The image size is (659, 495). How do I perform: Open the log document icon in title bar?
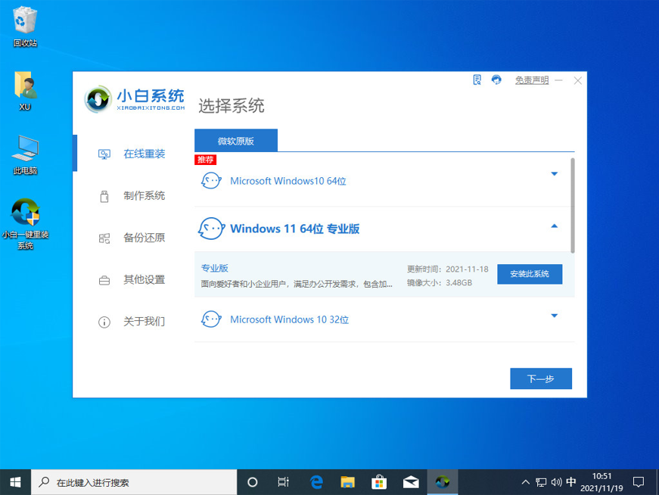coord(477,79)
